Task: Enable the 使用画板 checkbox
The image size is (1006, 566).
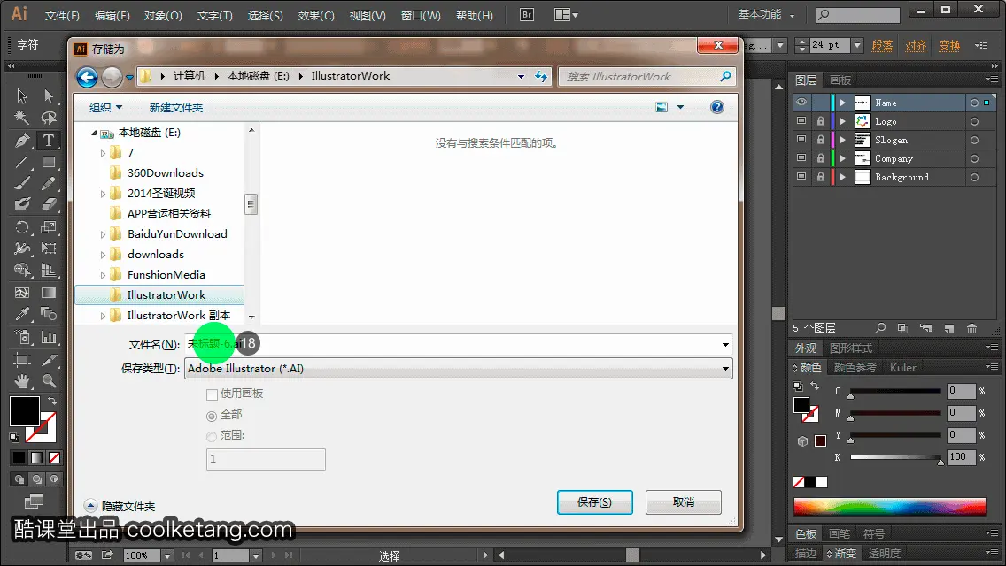Action: [213, 394]
